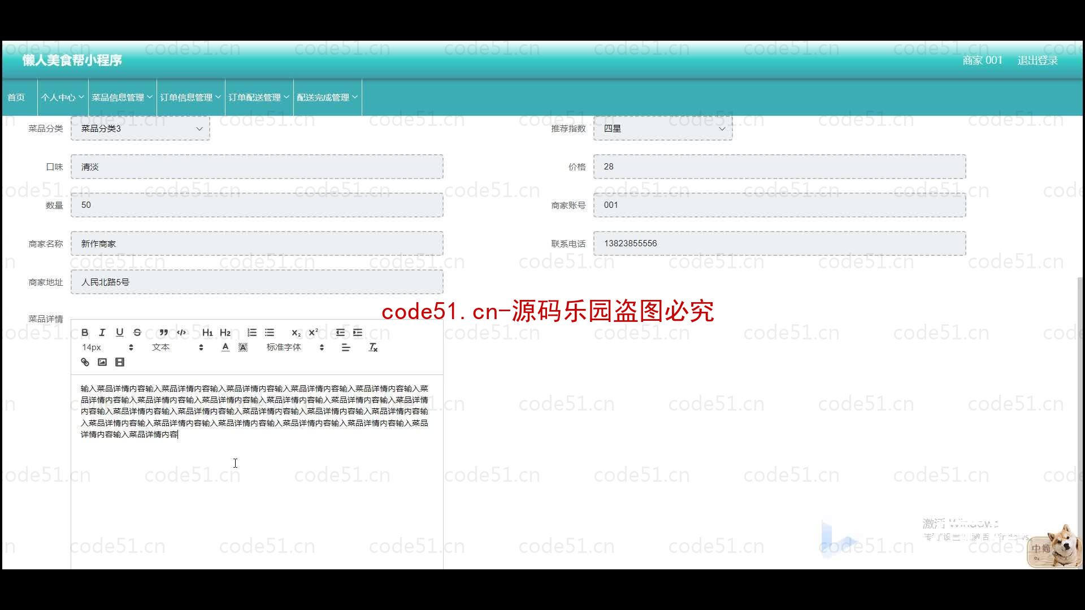Click the 推荐指数 field label
The width and height of the screenshot is (1085, 610).
click(568, 129)
